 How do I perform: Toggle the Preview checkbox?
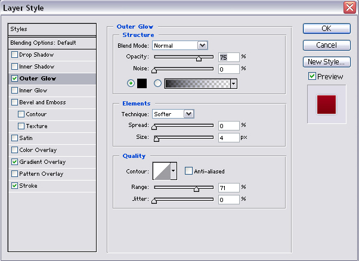click(312, 76)
